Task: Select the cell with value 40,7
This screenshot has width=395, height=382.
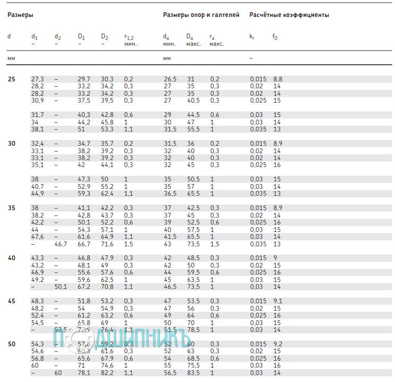Action: (37, 187)
